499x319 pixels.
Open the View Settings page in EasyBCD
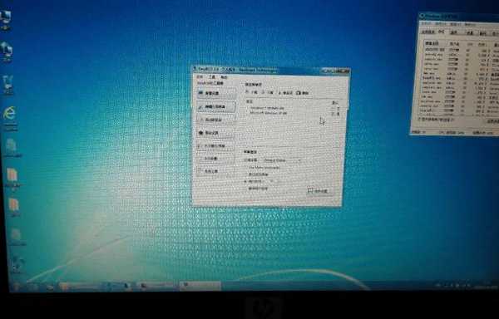coord(216,94)
